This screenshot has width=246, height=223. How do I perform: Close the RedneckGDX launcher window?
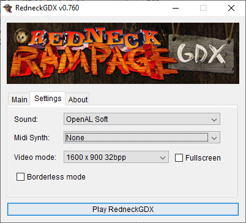(231, 8)
